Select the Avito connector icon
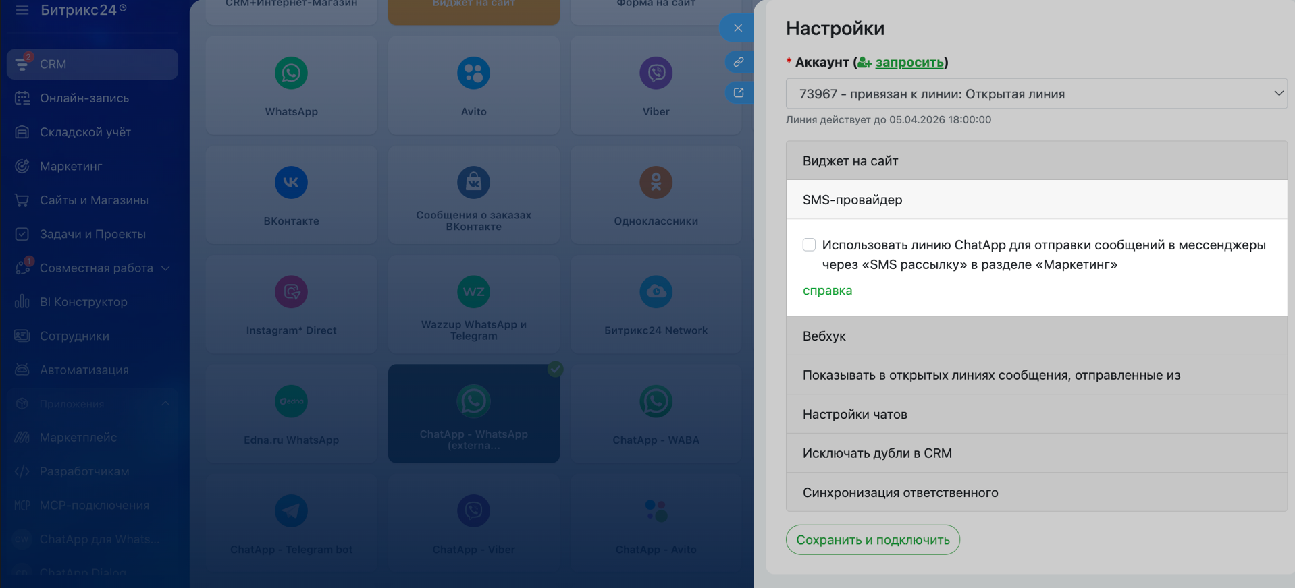1295x588 pixels. point(473,73)
